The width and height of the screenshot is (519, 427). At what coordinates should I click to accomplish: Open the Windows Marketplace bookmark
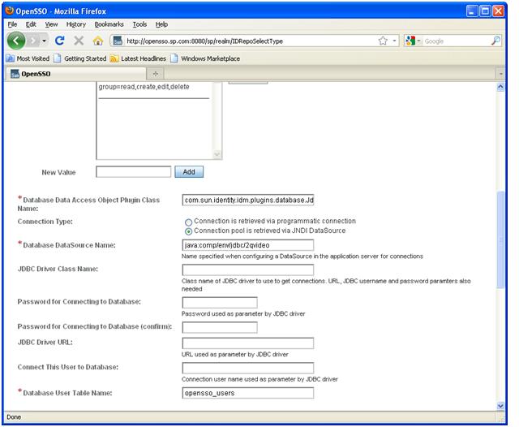coord(205,58)
